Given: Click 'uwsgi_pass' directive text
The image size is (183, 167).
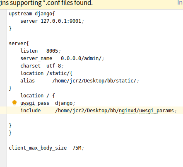Looking at the screenshot, I should tap(35, 103).
